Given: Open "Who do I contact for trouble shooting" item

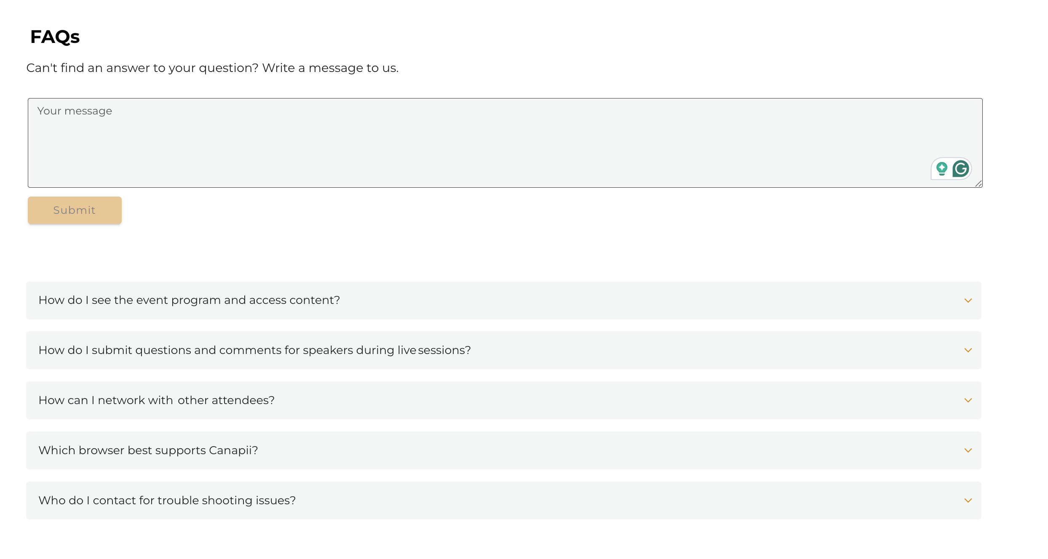Looking at the screenshot, I should coord(167,500).
